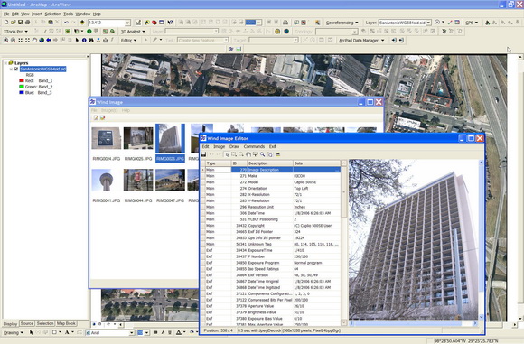Open the Draw menu in Image Editor
Image resolution: width=524 pixels, height=344 pixels.
234,146
